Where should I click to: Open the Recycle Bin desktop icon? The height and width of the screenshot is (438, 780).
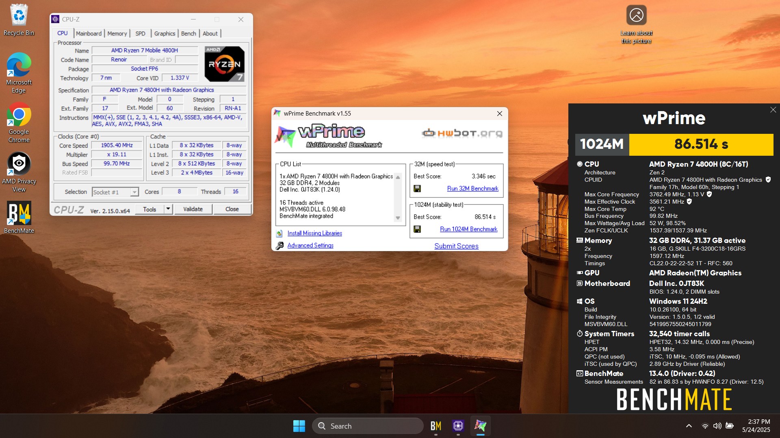pyautogui.click(x=19, y=19)
